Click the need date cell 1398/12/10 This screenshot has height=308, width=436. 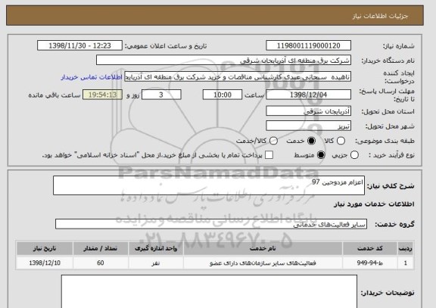coord(45,263)
